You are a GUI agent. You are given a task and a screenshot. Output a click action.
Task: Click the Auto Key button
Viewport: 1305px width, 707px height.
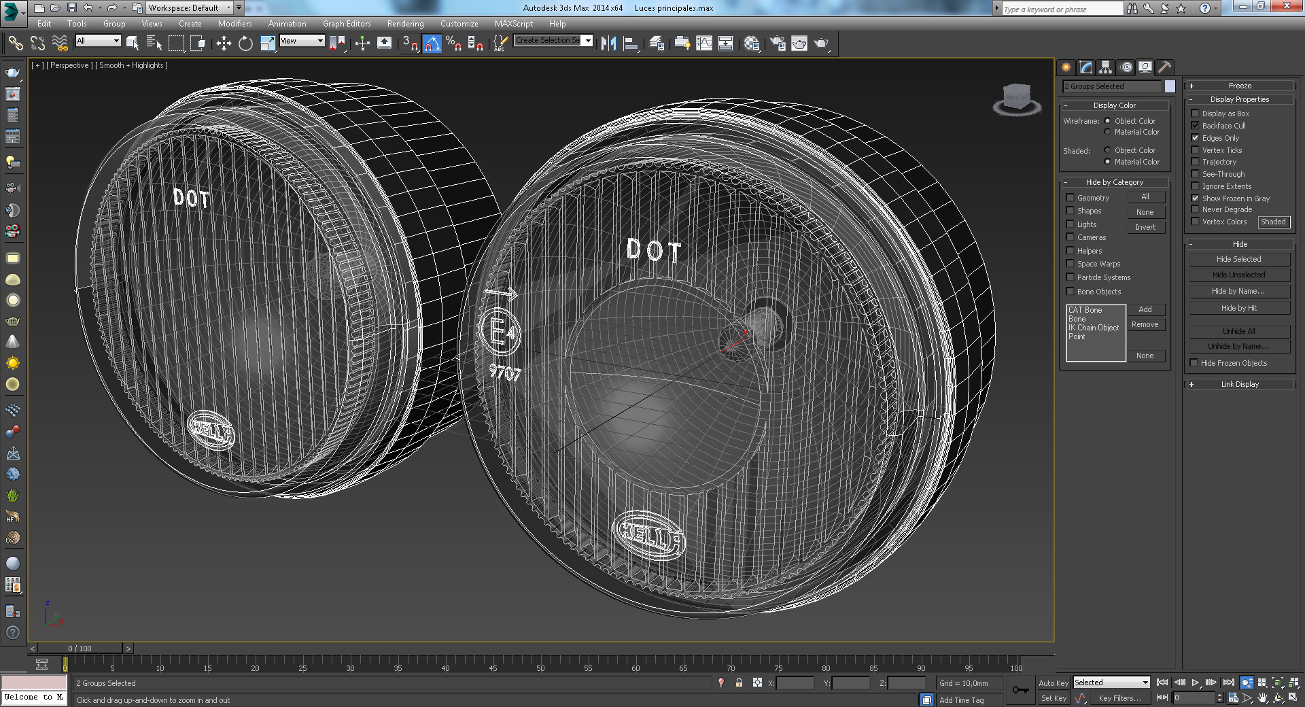[x=1054, y=683]
